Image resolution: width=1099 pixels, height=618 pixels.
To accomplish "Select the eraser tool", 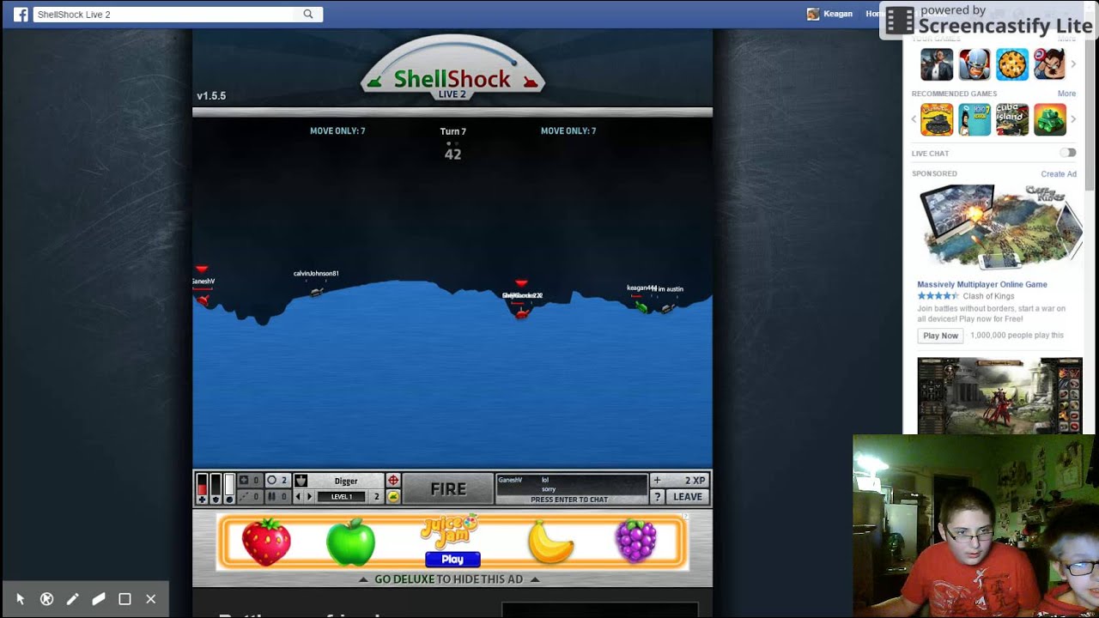I will click(99, 599).
